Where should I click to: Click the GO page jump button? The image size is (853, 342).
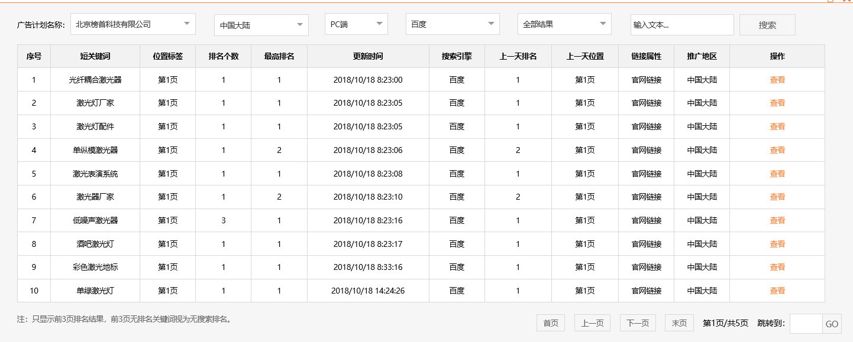pyautogui.click(x=832, y=324)
